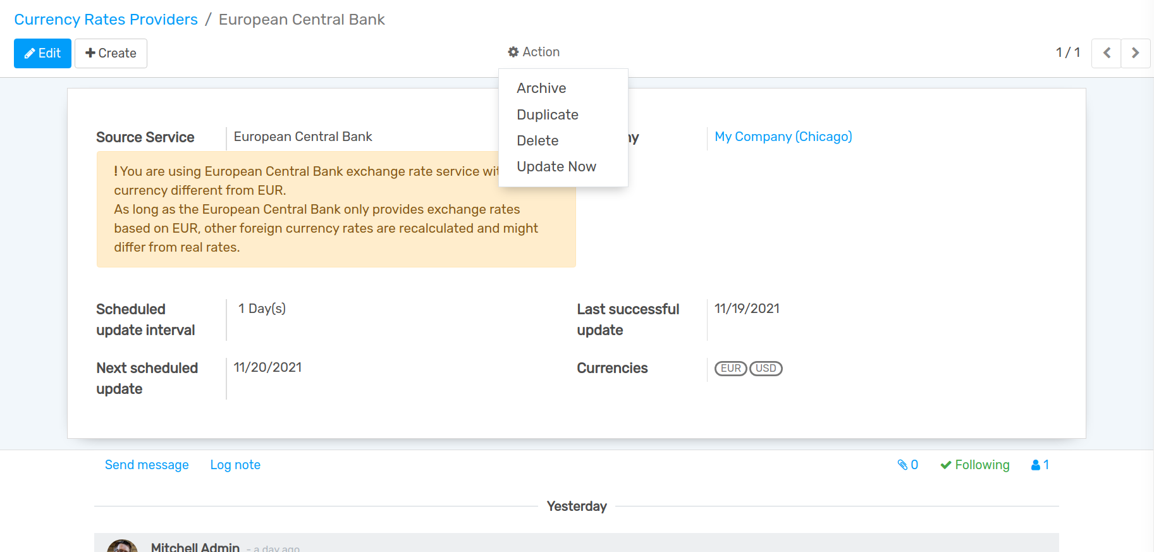Open the My Company (Chicago) link
The height and width of the screenshot is (552, 1154).
click(x=783, y=137)
